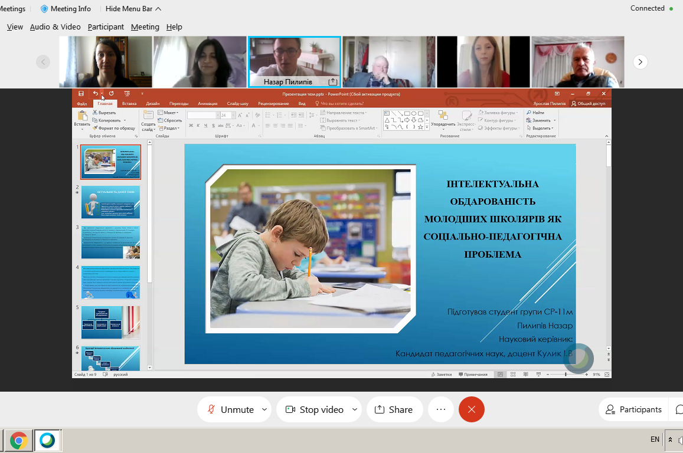The width and height of the screenshot is (683, 453).
Task: Toggle camera with Stop video button
Action: pos(314,409)
